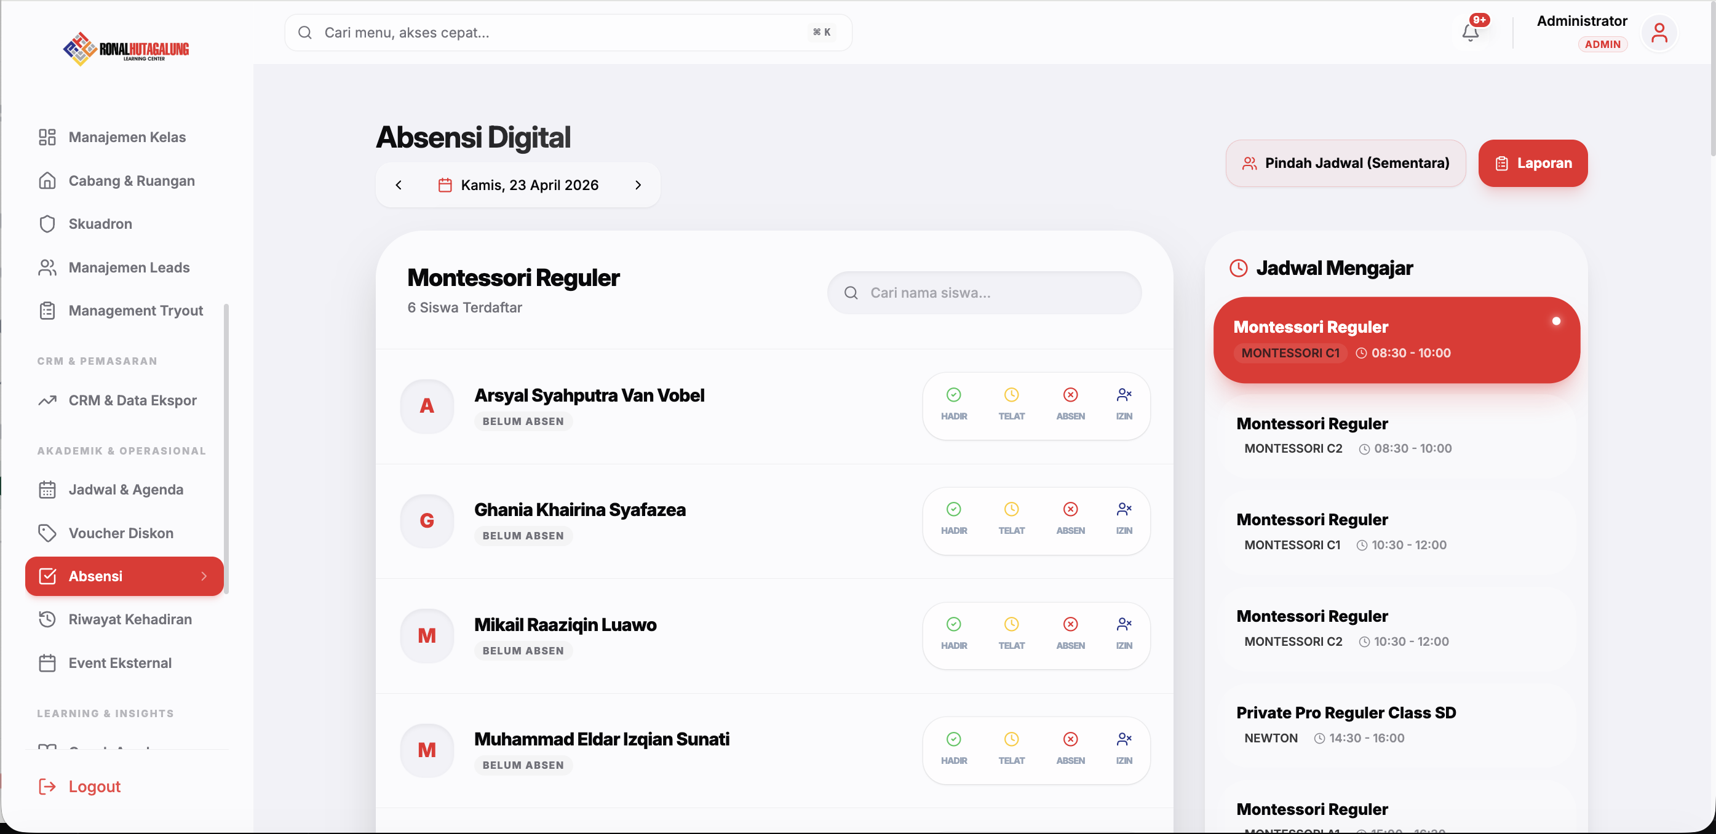Open Jadwal & Agenda menu item
1716x834 pixels.
pyautogui.click(x=125, y=490)
